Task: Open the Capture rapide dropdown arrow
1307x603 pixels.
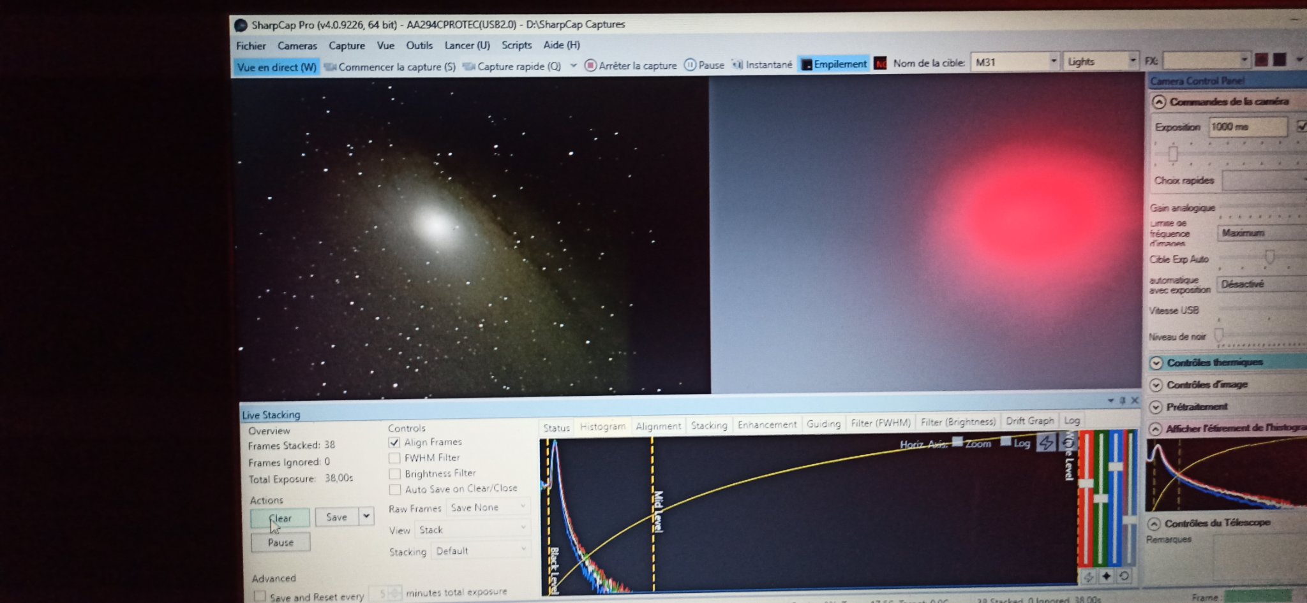Action: (x=573, y=66)
